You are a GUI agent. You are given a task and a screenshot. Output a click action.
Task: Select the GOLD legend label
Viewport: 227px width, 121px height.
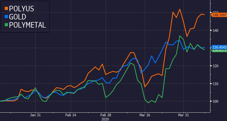[17, 17]
